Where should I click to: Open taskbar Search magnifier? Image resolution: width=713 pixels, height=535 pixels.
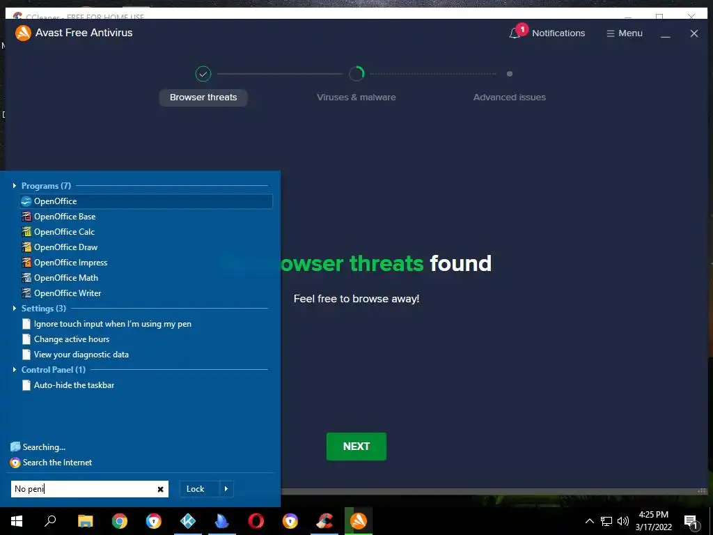click(x=50, y=521)
